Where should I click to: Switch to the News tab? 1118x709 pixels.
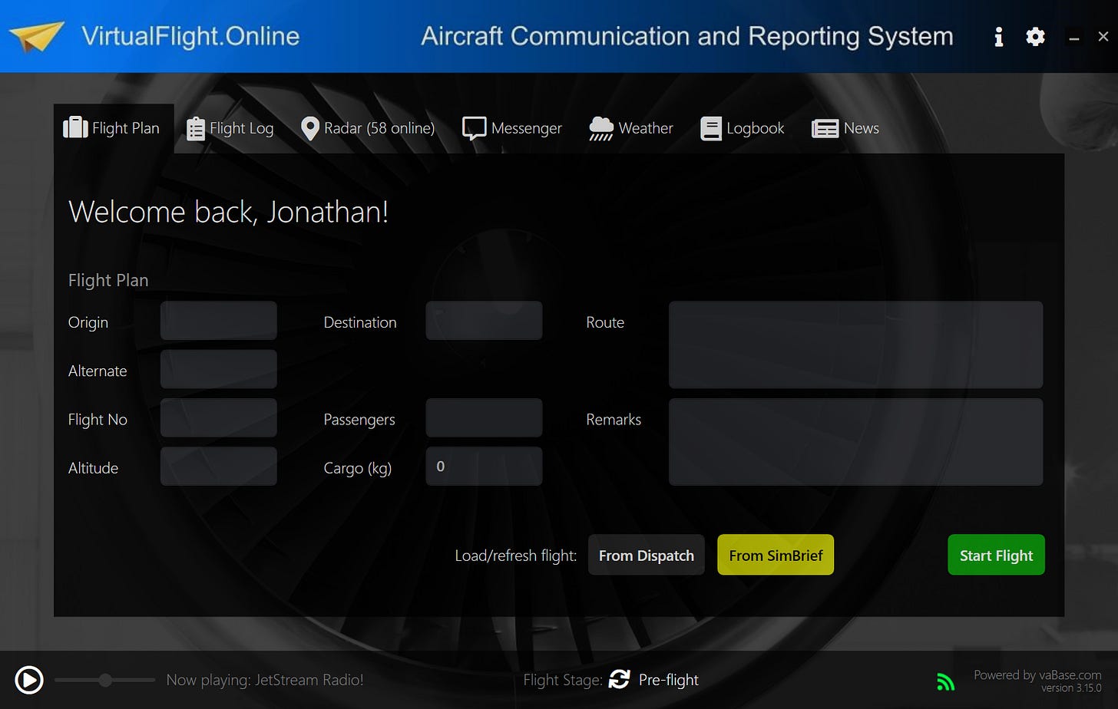(x=845, y=128)
